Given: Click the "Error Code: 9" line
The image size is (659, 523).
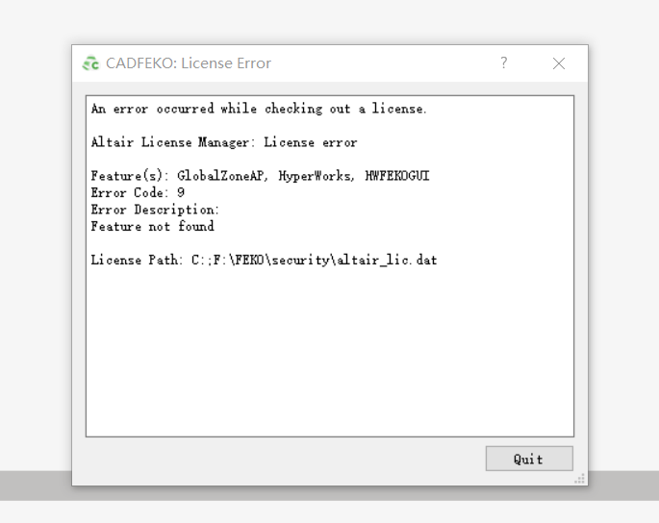Looking at the screenshot, I should pos(138,192).
